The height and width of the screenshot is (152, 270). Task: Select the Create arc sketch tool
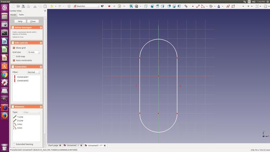pos(203,6)
